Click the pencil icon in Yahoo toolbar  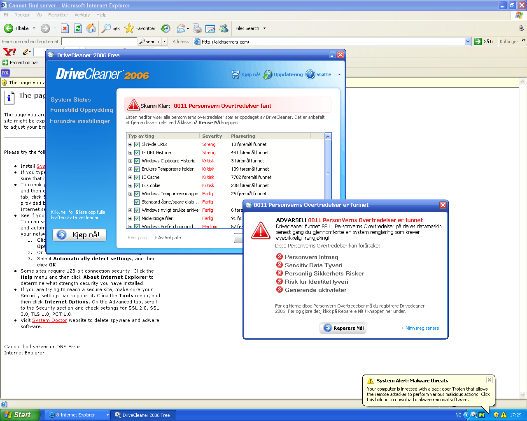pyautogui.click(x=26, y=52)
